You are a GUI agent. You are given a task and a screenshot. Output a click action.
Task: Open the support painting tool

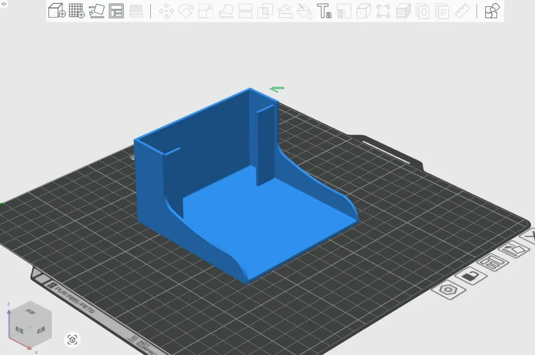point(285,10)
